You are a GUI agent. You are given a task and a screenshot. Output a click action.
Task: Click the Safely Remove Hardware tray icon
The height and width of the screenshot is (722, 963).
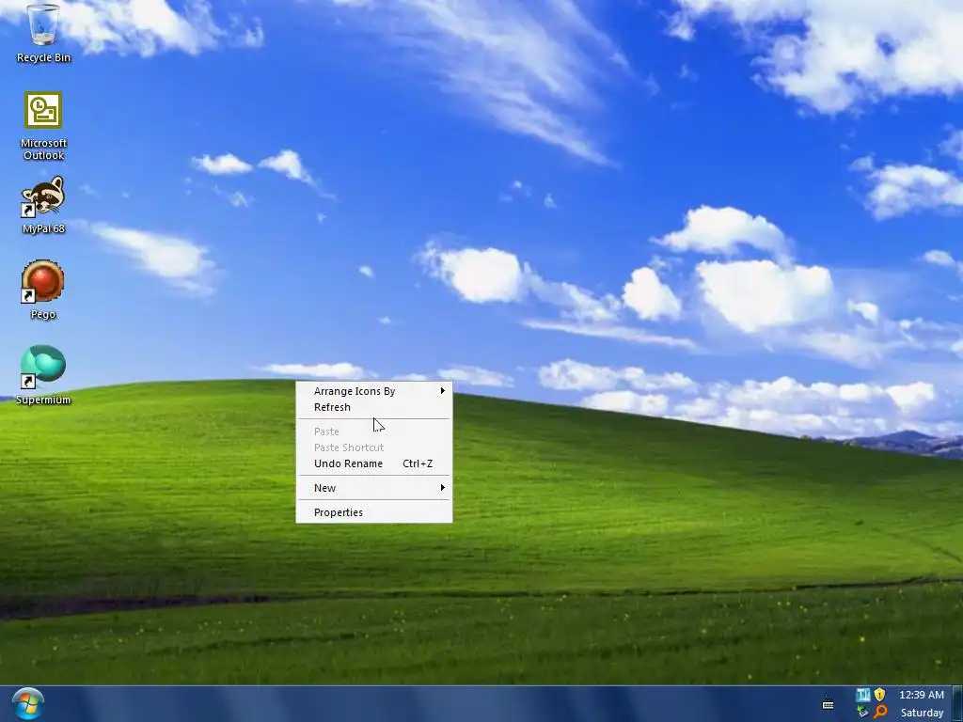pos(863,713)
